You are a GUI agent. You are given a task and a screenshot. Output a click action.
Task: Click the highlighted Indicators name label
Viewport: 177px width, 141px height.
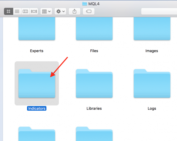37,108
